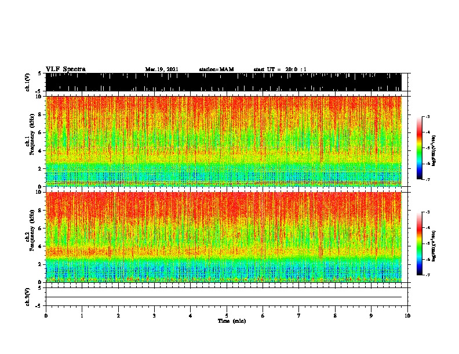Click the flat ch.3 voltage trace line
Viewport: 459px width, 354px height.
pos(224,297)
